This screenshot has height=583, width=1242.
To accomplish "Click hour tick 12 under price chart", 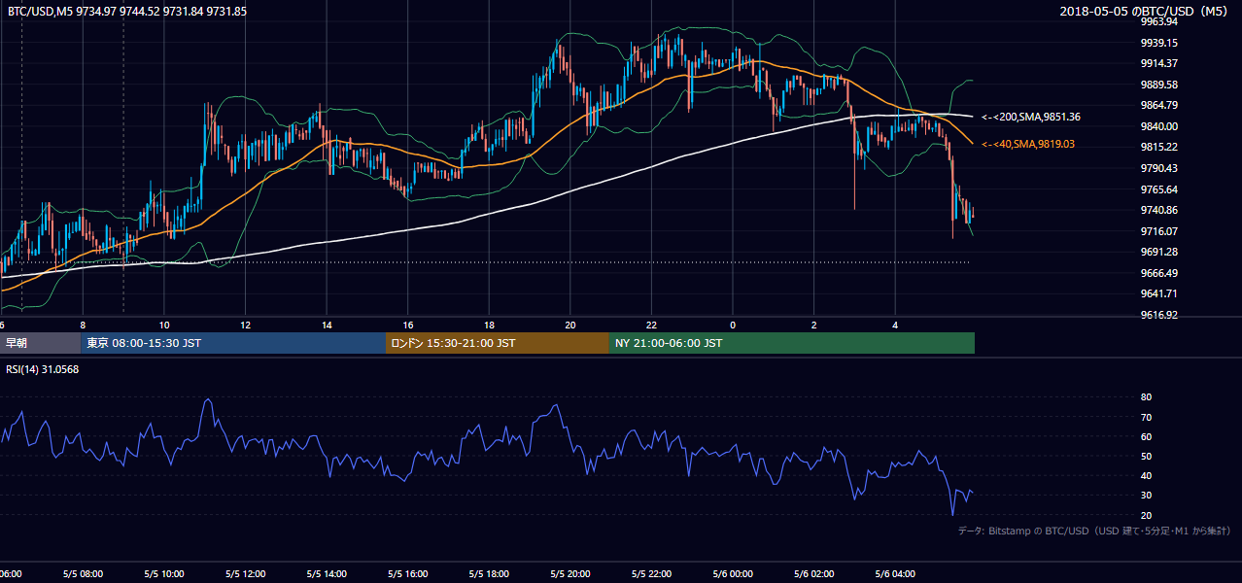I will pos(245,326).
